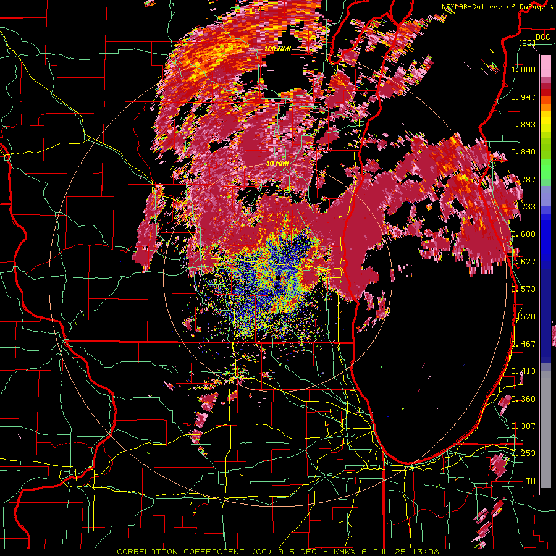The height and width of the screenshot is (556, 556).
Task: Pick the pink segment of the color bar
Action: pyautogui.click(x=545, y=65)
